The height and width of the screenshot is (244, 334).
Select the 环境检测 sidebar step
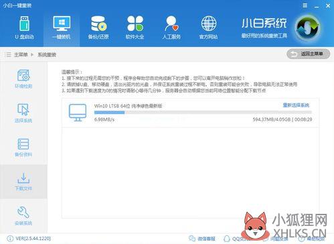(23, 78)
